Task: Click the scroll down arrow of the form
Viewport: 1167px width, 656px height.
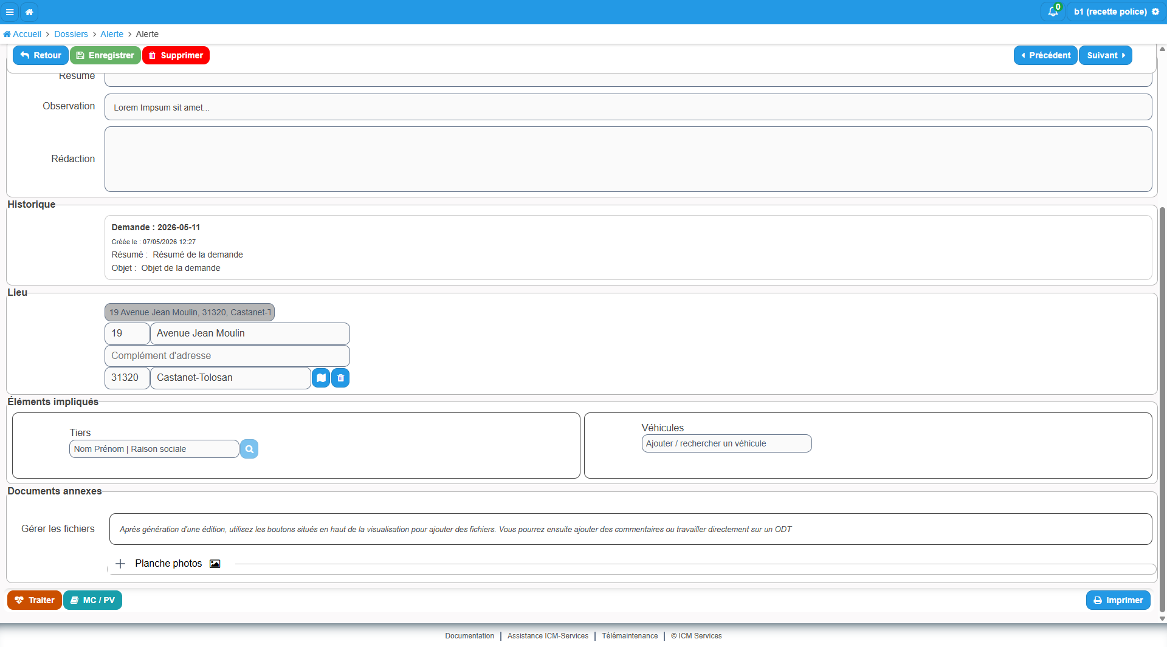Action: [x=1162, y=618]
